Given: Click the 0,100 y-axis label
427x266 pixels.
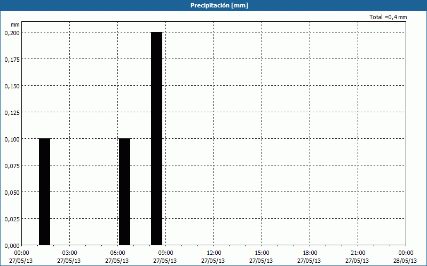Looking at the screenshot, I should [x=12, y=139].
